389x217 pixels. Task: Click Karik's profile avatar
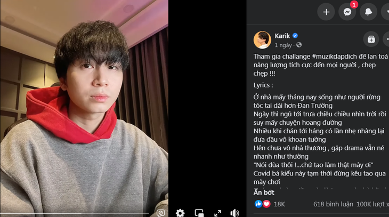pyautogui.click(x=262, y=40)
